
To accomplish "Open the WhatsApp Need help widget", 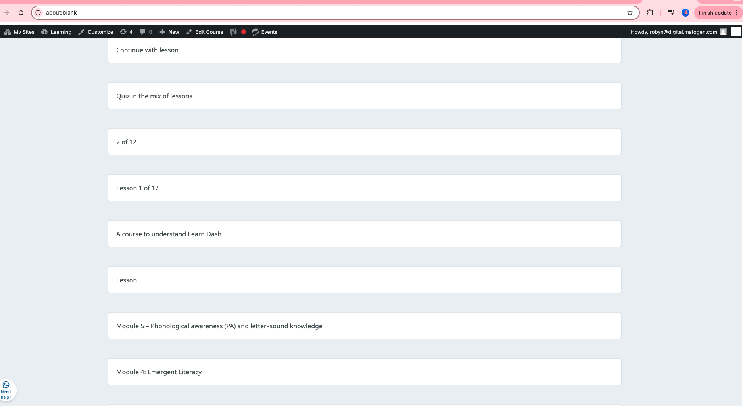I will [x=6, y=391].
